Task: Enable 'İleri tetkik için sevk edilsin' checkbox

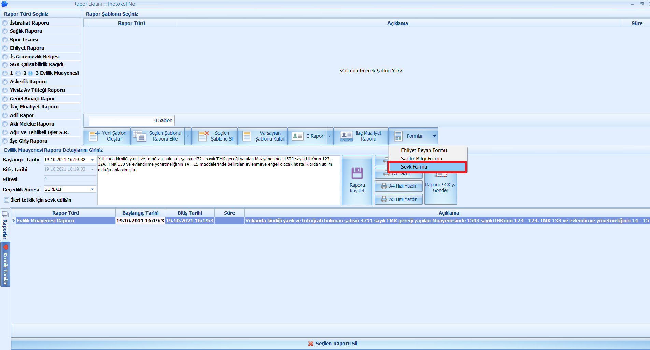Action: click(x=6, y=200)
